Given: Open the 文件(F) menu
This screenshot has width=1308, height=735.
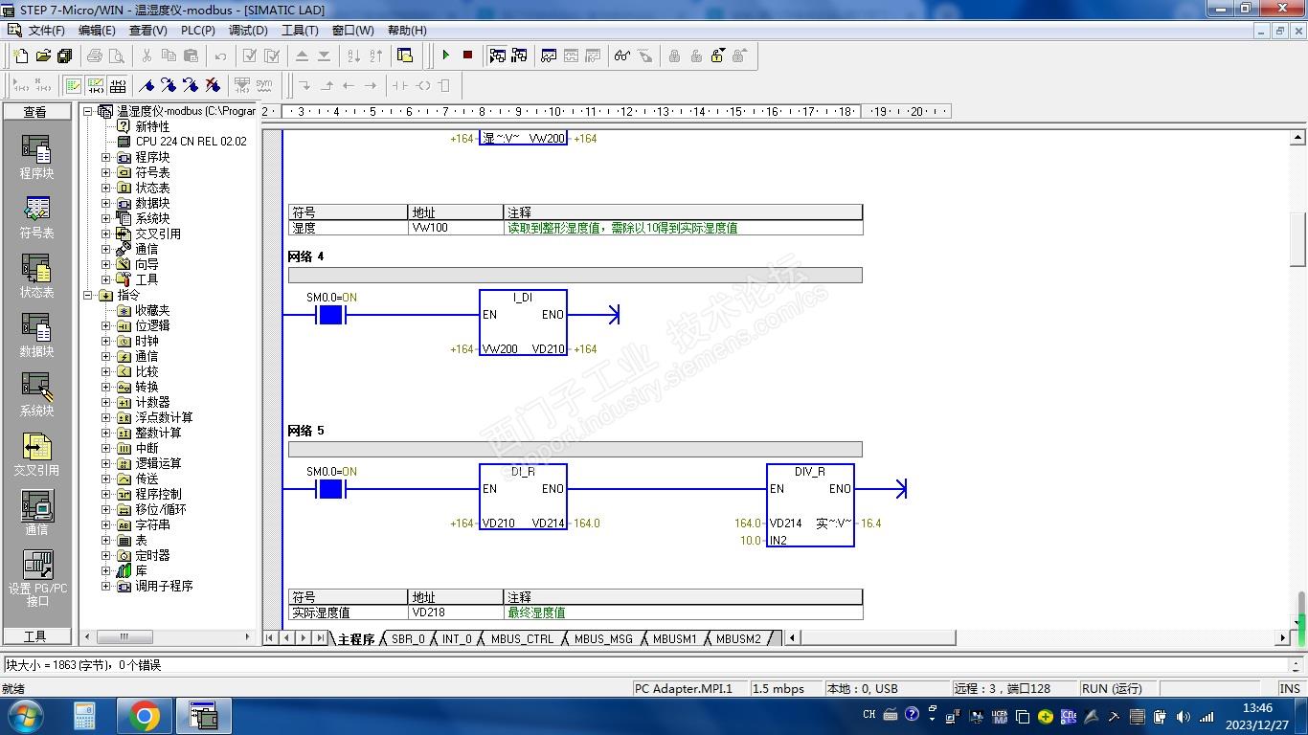Looking at the screenshot, I should click(x=46, y=30).
